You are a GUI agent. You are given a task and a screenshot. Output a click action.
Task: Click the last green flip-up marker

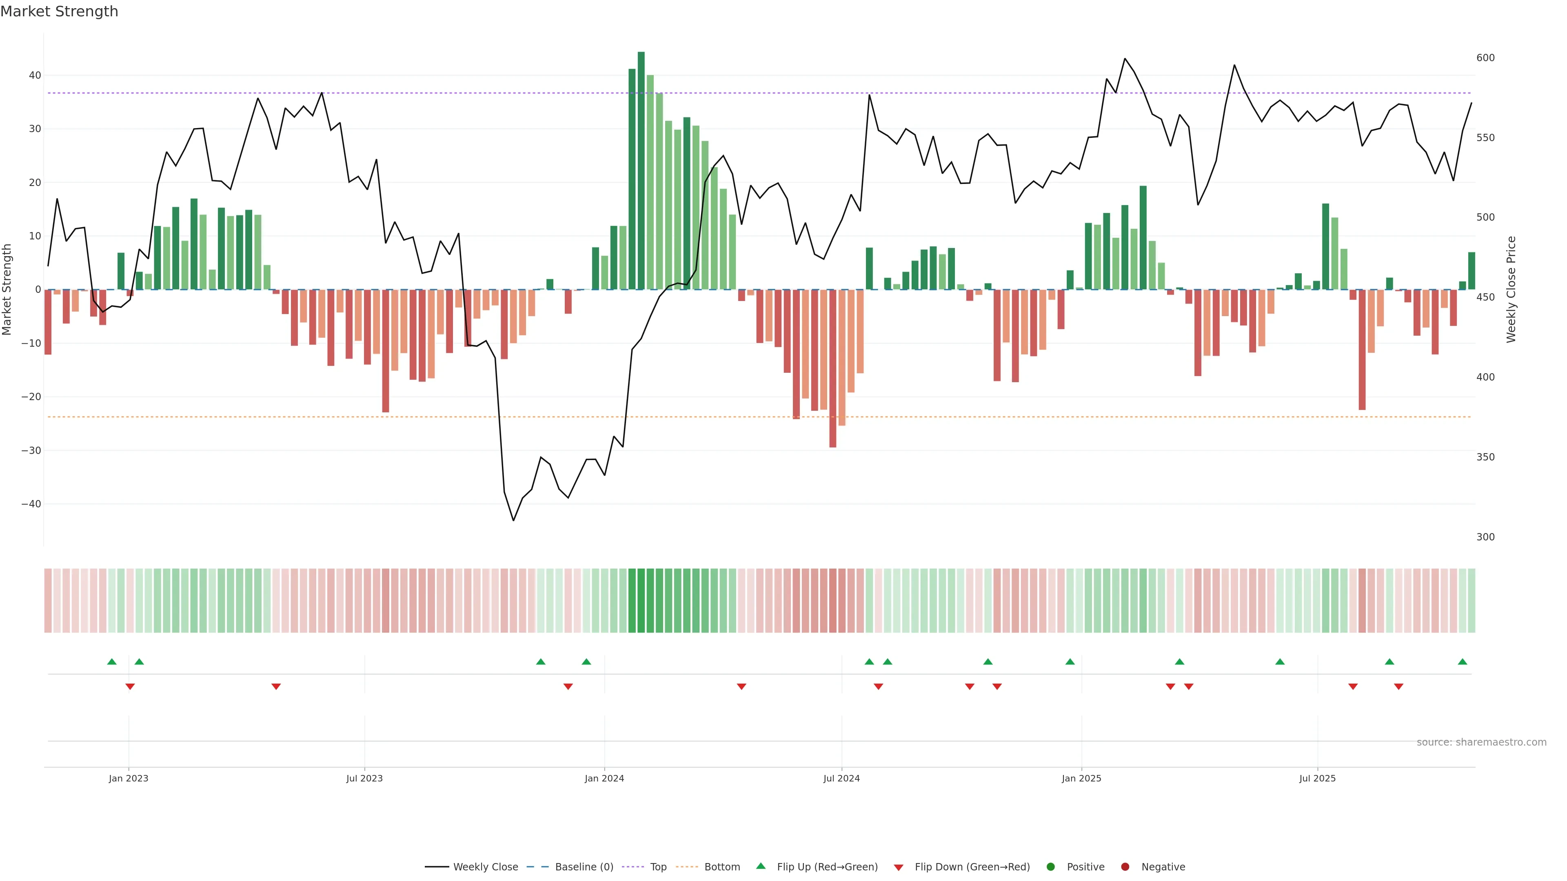(1463, 662)
